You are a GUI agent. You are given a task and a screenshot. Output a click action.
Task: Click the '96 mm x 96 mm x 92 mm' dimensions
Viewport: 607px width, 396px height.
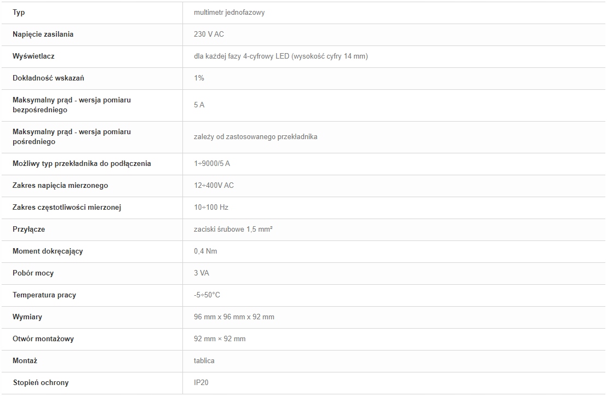click(234, 317)
